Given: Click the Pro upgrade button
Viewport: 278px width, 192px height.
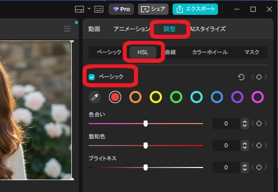Looking at the screenshot, I should 121,9.
